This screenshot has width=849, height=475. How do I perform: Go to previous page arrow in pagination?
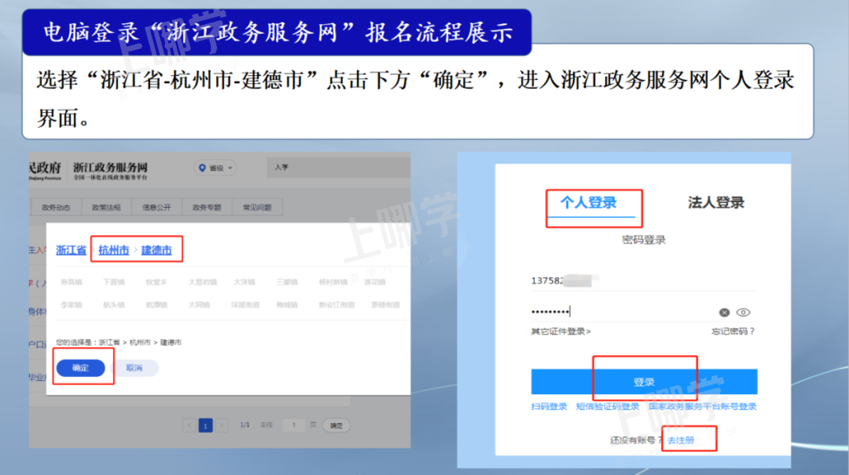[189, 425]
